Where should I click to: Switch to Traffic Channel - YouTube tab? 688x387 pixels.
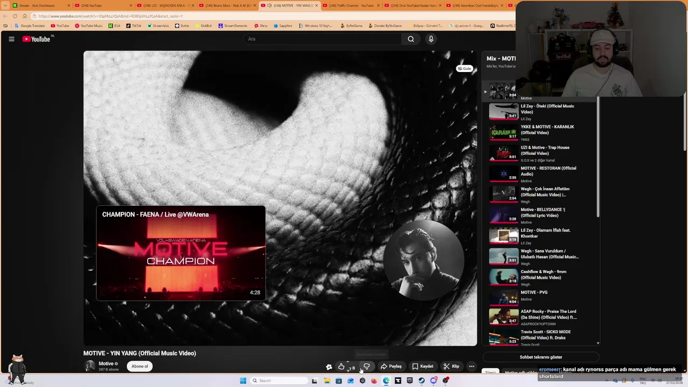pyautogui.click(x=351, y=5)
